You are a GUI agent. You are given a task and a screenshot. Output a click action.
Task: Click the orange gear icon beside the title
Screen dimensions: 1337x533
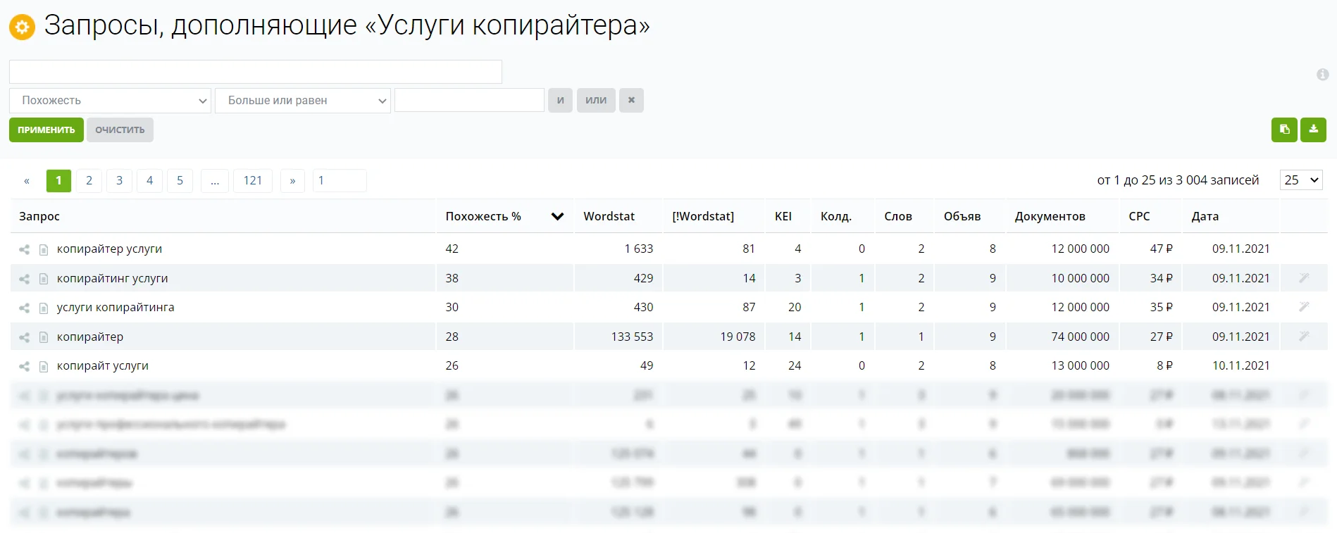coord(22,27)
